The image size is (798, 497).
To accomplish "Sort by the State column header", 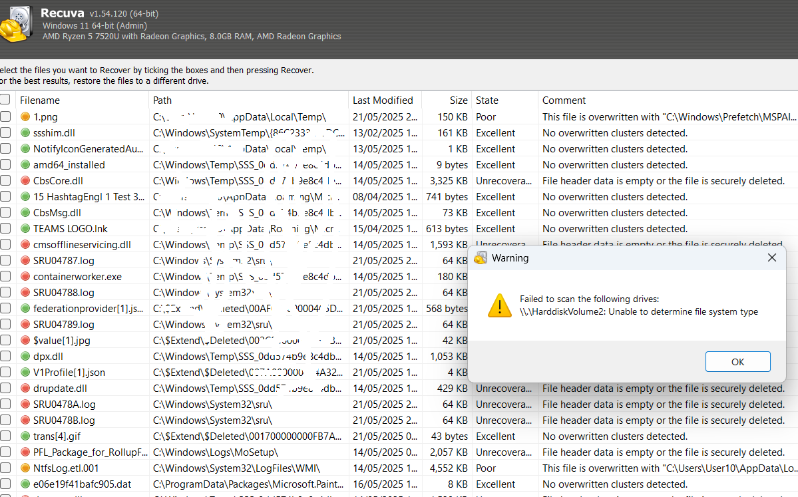I will [x=505, y=100].
